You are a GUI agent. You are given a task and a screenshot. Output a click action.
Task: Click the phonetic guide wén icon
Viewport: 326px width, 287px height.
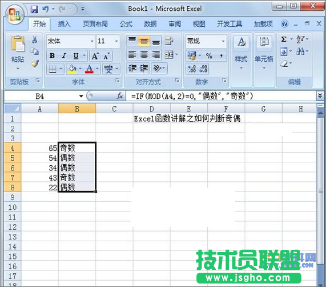tap(108, 69)
